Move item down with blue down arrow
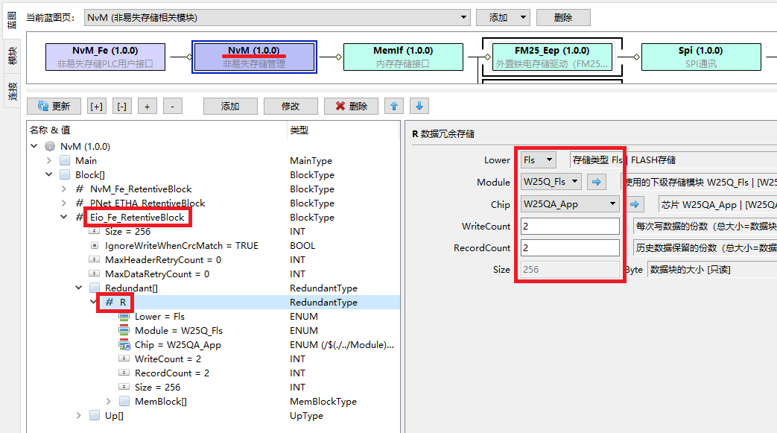Image resolution: width=777 pixels, height=433 pixels. tap(419, 107)
